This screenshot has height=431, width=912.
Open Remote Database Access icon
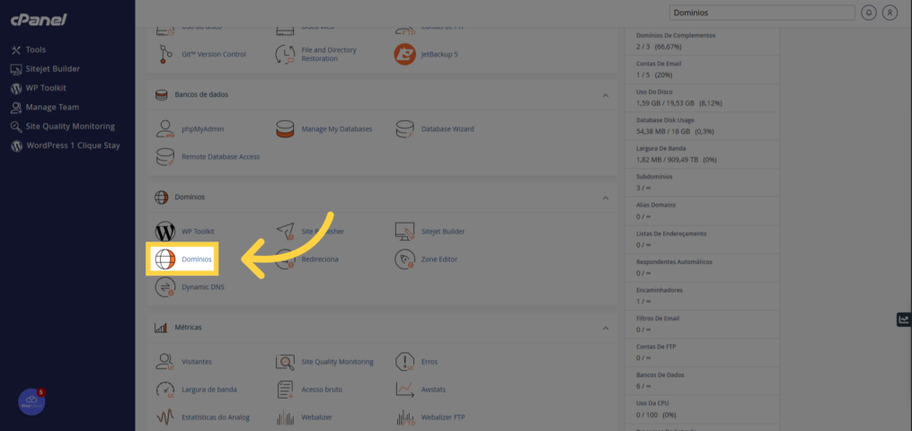coord(165,157)
